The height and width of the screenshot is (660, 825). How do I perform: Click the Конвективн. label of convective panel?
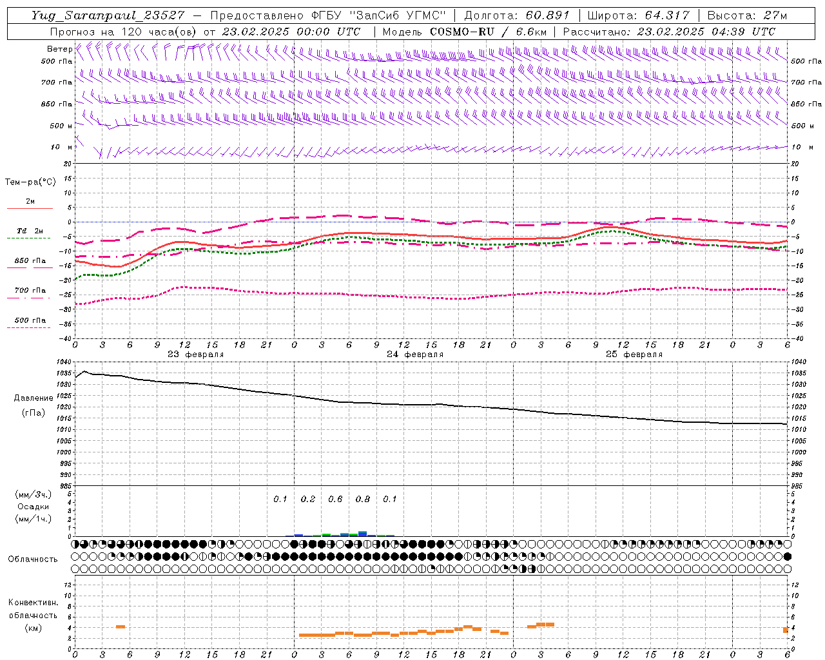click(x=33, y=603)
